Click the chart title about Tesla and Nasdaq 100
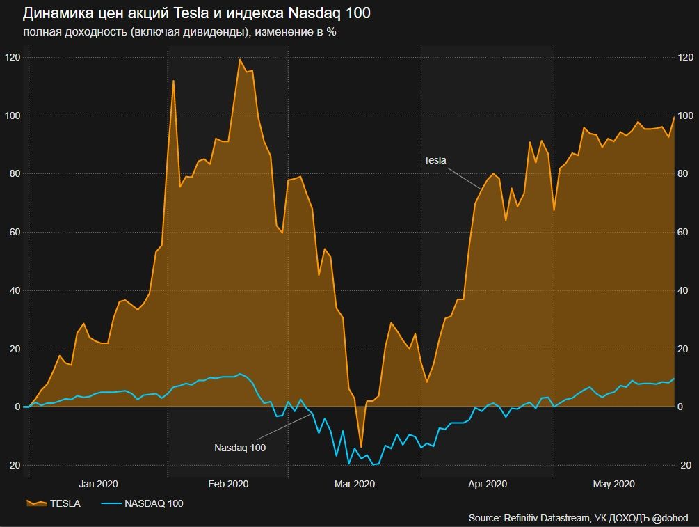This screenshot has height=527, width=699. [x=197, y=13]
